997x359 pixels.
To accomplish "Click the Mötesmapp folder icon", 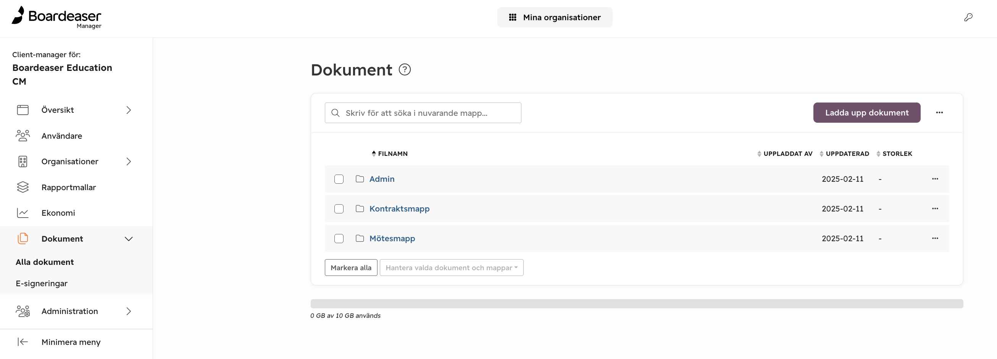I will pyautogui.click(x=360, y=238).
